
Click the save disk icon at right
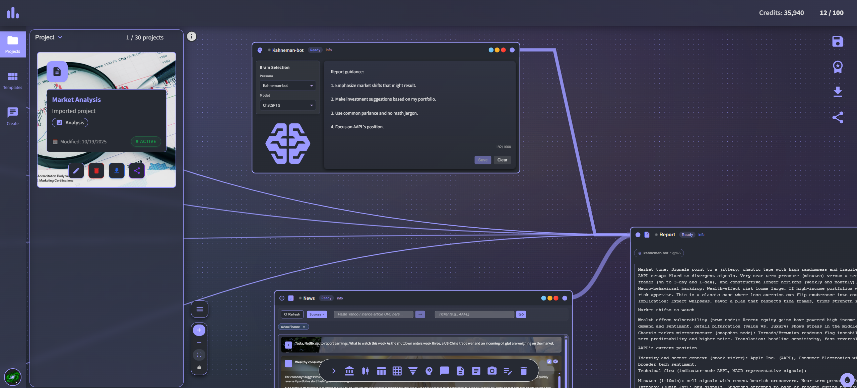click(x=838, y=41)
